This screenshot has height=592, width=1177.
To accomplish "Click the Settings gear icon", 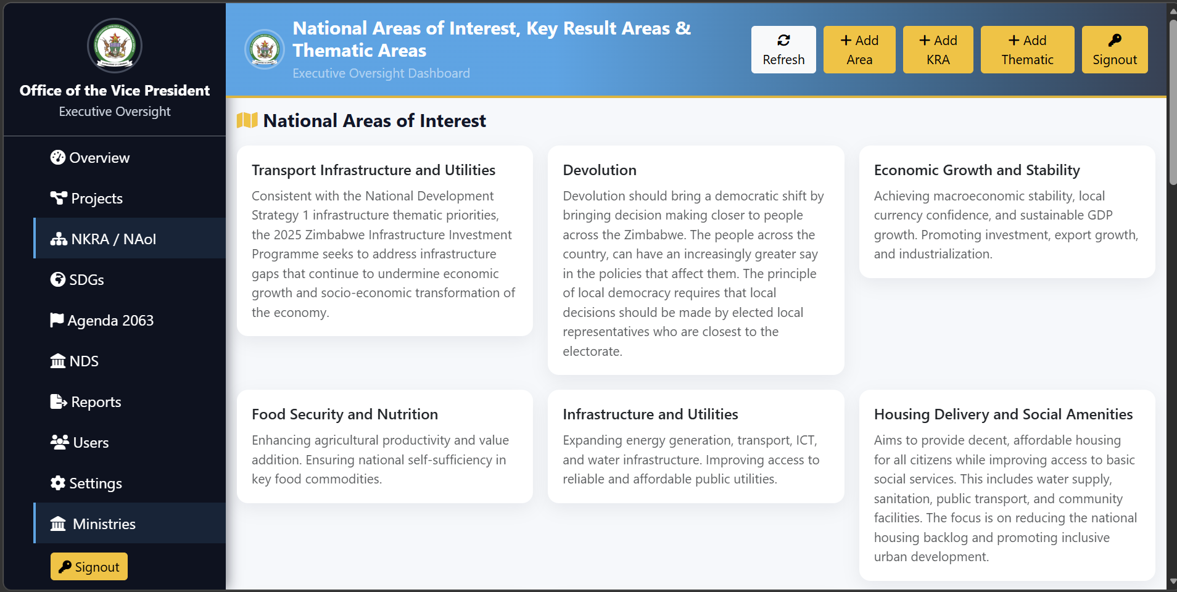I will 57,483.
